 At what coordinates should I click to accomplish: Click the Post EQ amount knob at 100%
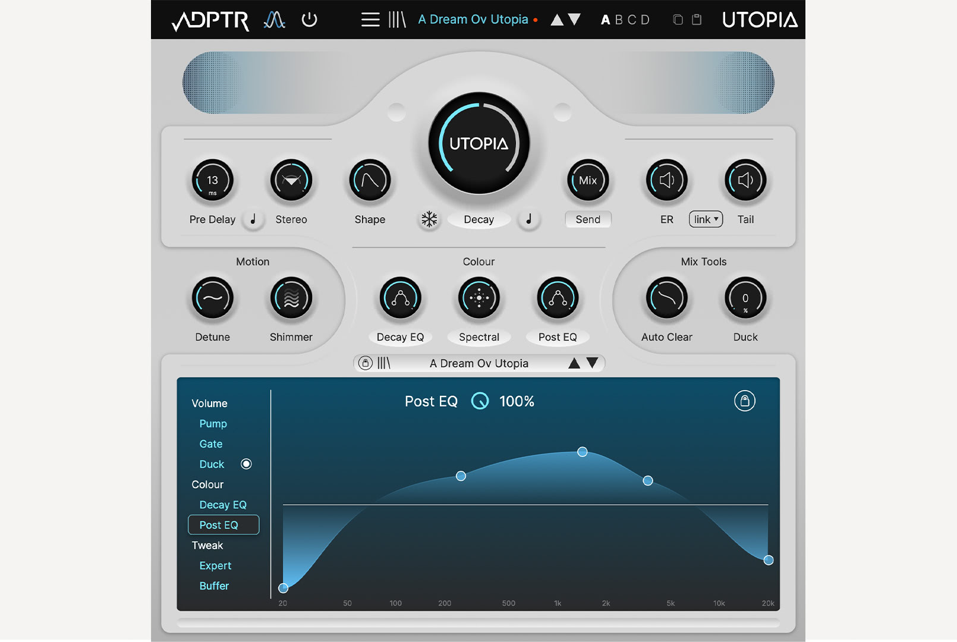click(x=480, y=401)
